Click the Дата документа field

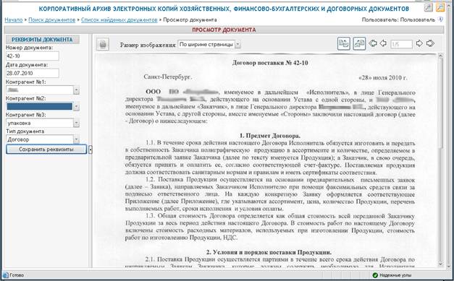pos(33,73)
